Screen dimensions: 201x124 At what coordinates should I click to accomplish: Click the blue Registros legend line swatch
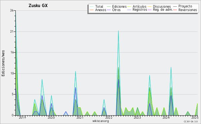click(x=129, y=10)
